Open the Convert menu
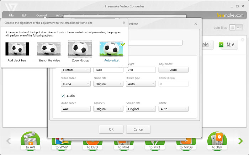249x155 pixels. click(42, 15)
